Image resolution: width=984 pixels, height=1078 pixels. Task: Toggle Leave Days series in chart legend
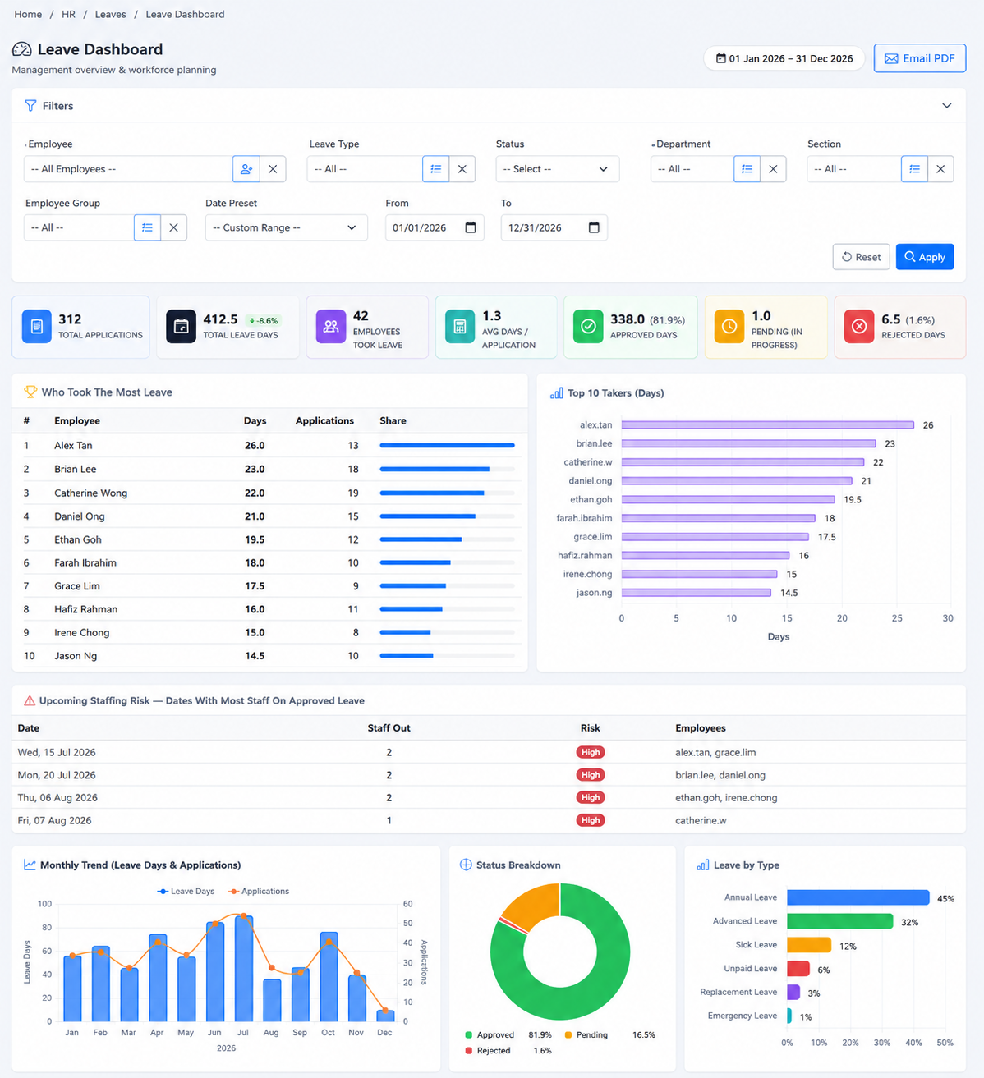186,891
